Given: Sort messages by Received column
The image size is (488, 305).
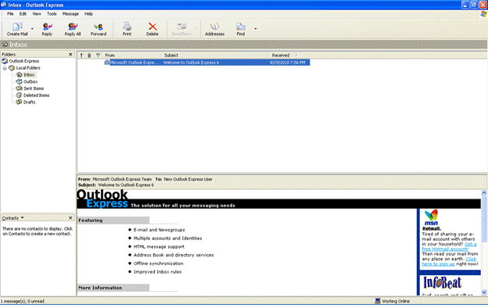Looking at the screenshot, I should 289,56.
